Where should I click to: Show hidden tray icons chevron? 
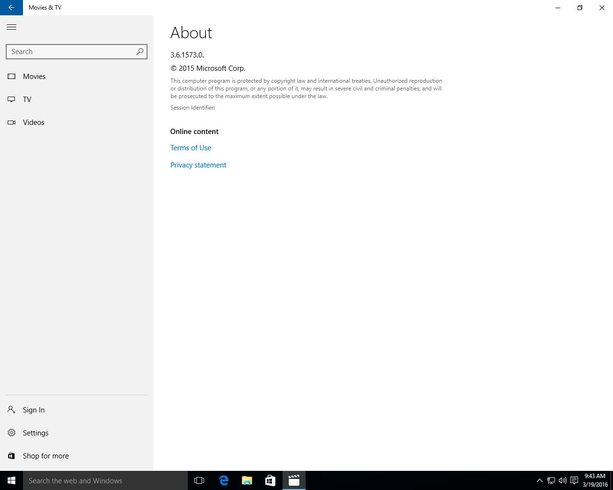coord(539,480)
